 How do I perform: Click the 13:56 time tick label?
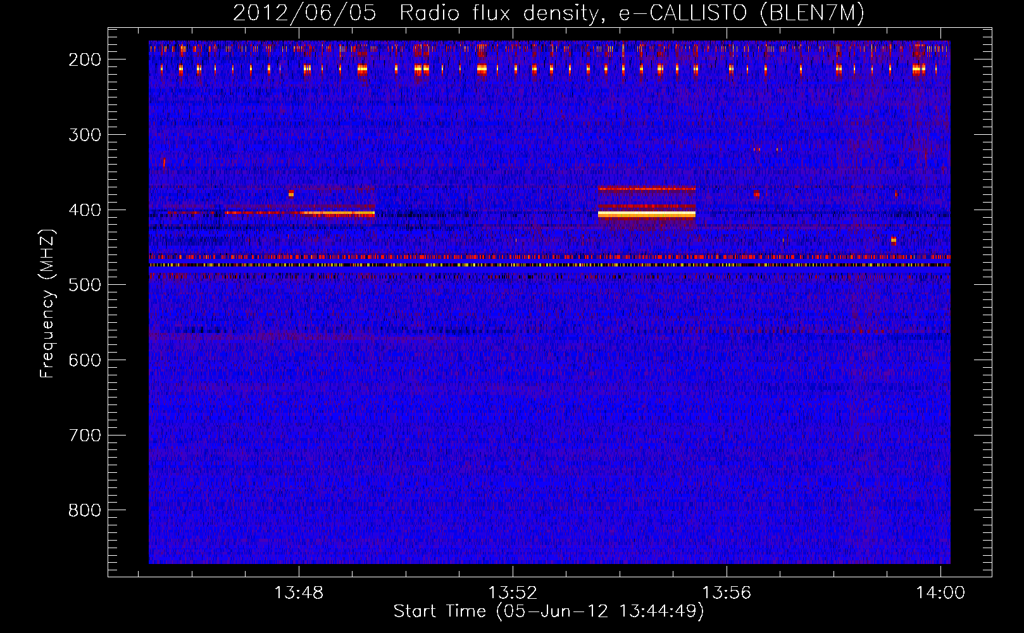point(727,593)
